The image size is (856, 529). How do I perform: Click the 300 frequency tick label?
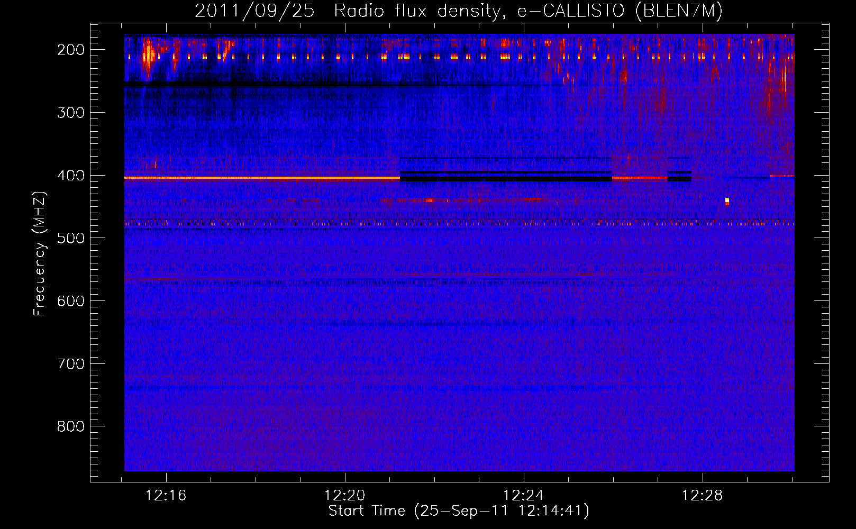tap(71, 113)
